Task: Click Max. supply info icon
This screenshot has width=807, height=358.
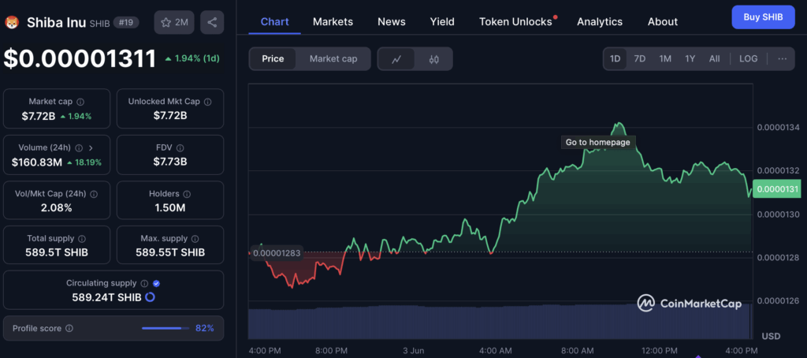Action: coord(195,239)
